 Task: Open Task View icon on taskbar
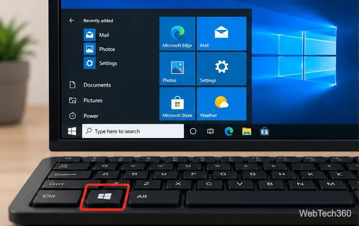pos(211,131)
